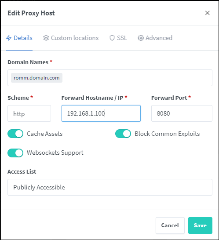Viewport: 219px width, 240px height.
Task: Disable the Cache Assets toggle
Action: click(x=15, y=134)
